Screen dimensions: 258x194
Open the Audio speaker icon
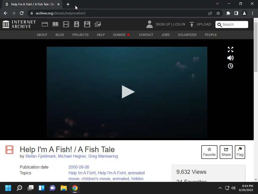click(x=77, y=24)
